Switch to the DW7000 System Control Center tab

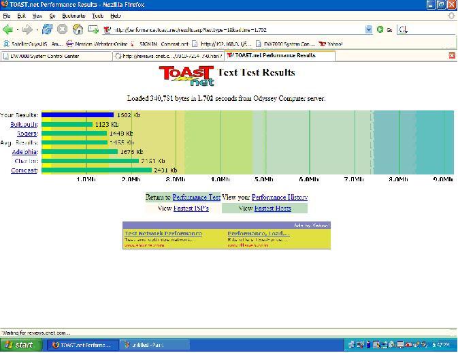[x=56, y=56]
